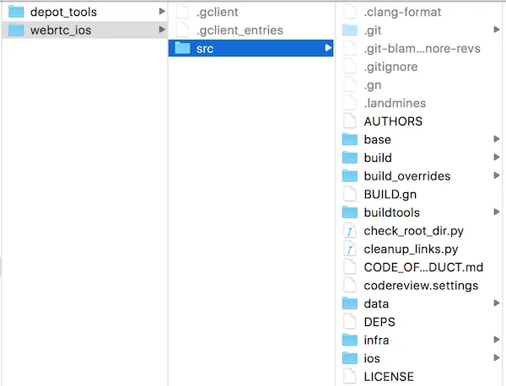Click the infra folder icon
Image resolution: width=506 pixels, height=386 pixels.
350,340
